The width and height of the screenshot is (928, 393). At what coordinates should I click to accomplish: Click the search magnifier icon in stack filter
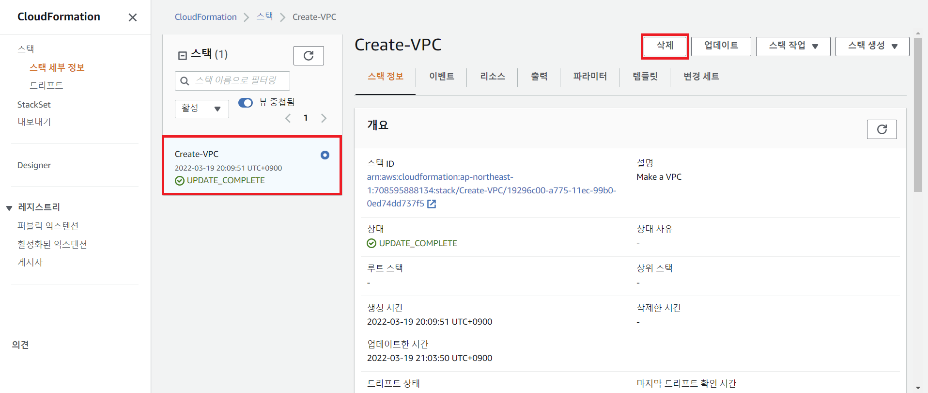click(185, 81)
